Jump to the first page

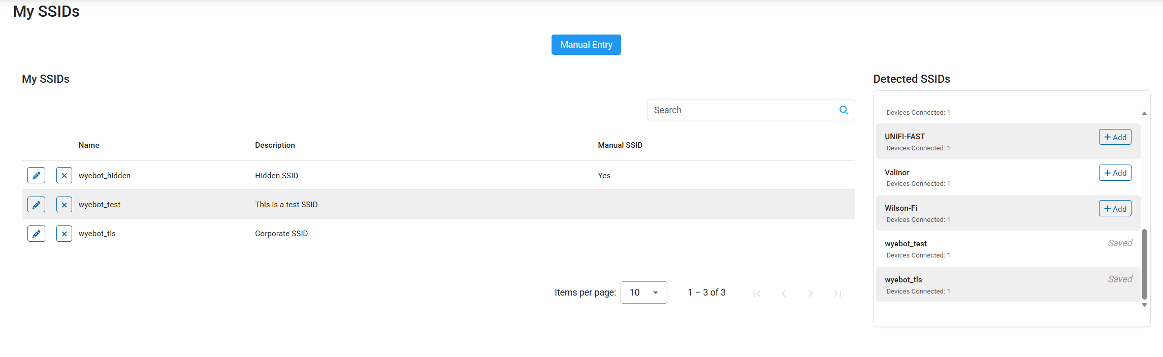[757, 293]
